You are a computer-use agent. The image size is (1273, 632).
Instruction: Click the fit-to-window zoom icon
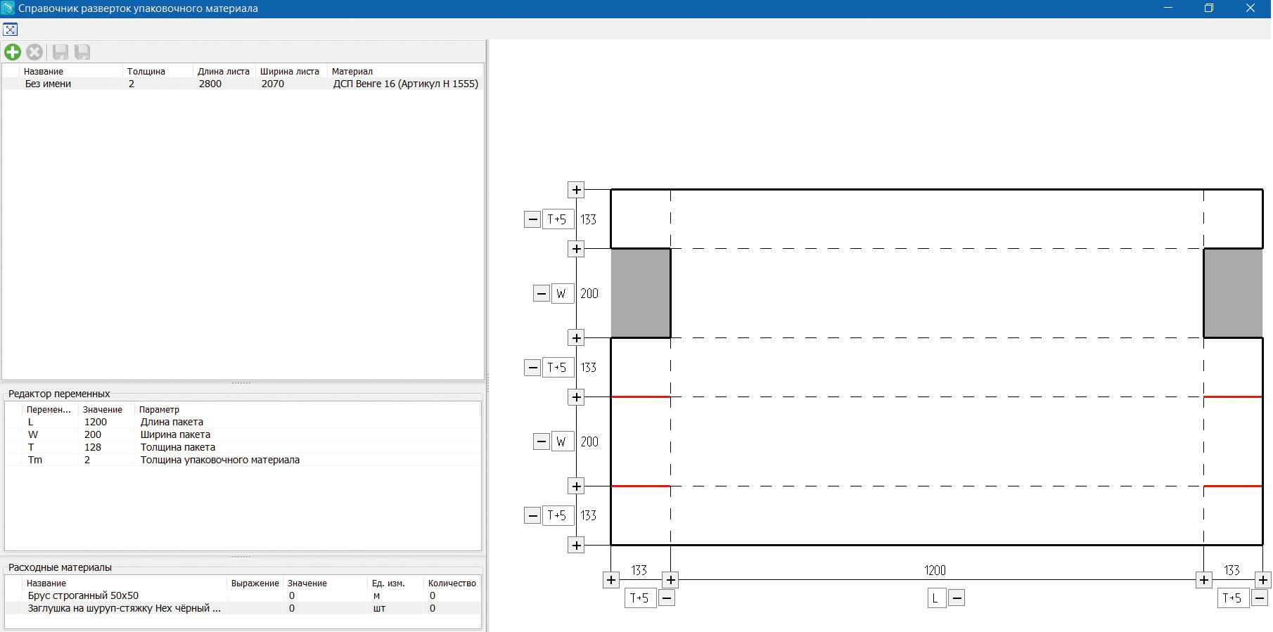[x=10, y=30]
